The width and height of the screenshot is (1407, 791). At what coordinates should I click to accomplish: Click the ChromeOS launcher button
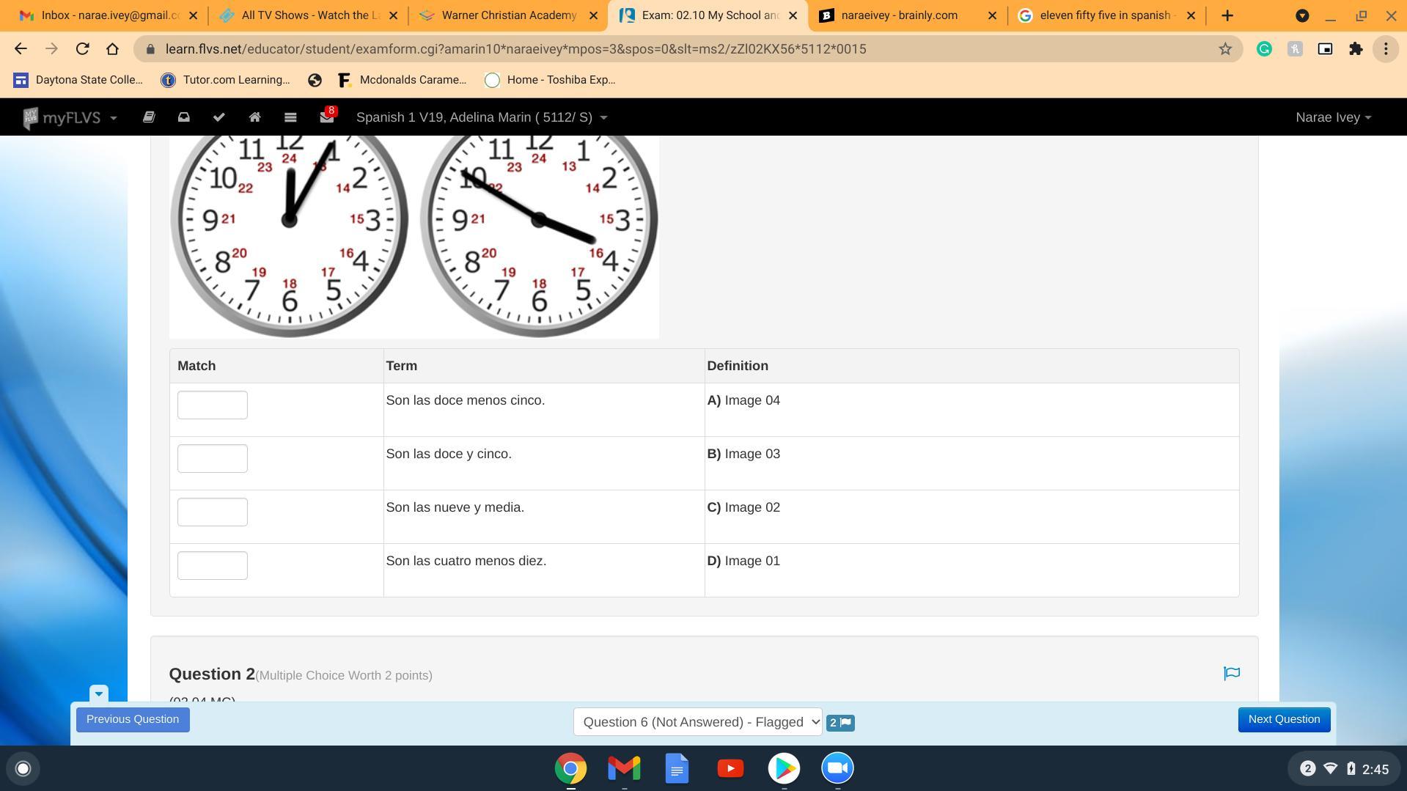pos(23,768)
